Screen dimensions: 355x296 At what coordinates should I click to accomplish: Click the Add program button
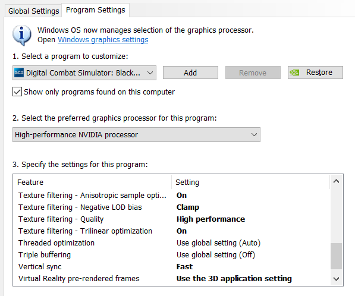tap(190, 73)
